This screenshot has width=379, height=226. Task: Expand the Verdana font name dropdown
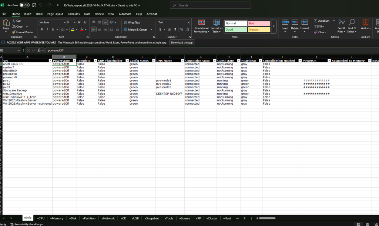coord(64,22)
